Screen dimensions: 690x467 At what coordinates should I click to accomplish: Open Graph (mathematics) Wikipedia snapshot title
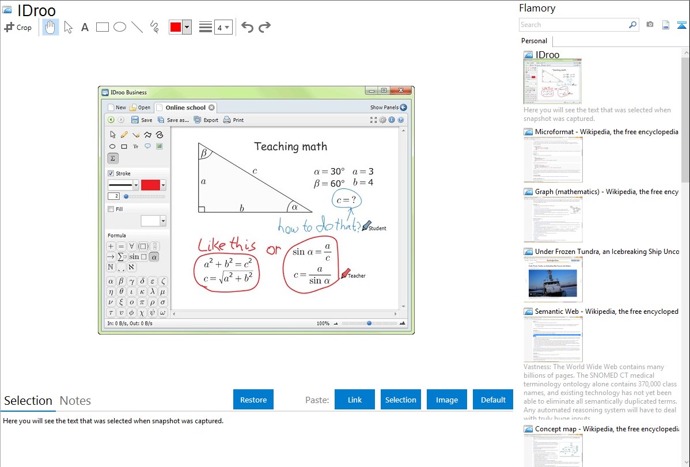606,192
